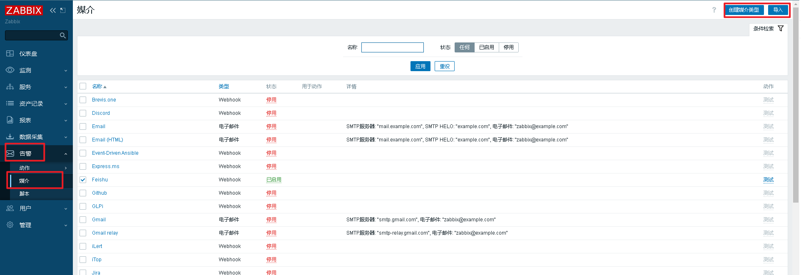Click the page vertical scrollbar
The width and height of the screenshot is (801, 275).
click(796, 104)
